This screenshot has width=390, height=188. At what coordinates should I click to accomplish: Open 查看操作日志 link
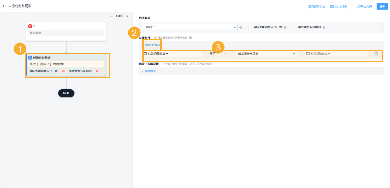pyautogui.click(x=316, y=6)
